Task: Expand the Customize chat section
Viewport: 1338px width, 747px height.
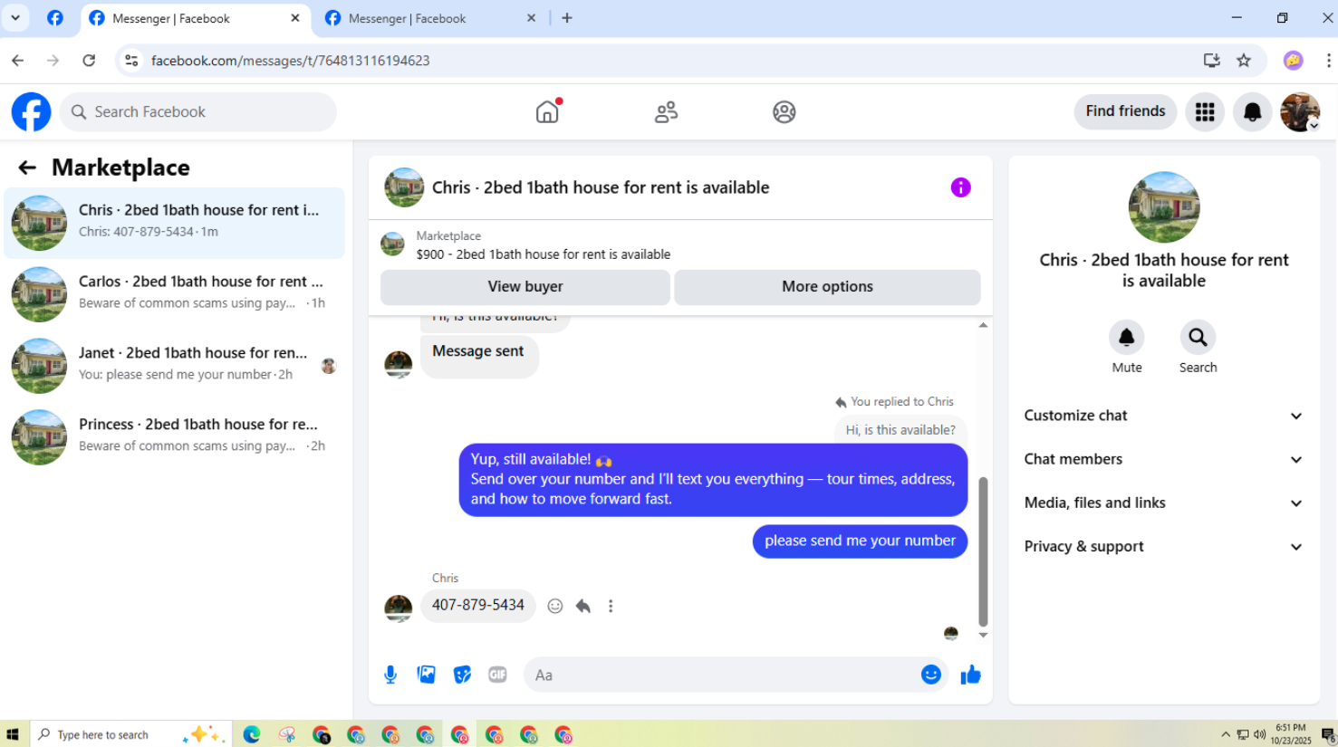Action: 1163,416
